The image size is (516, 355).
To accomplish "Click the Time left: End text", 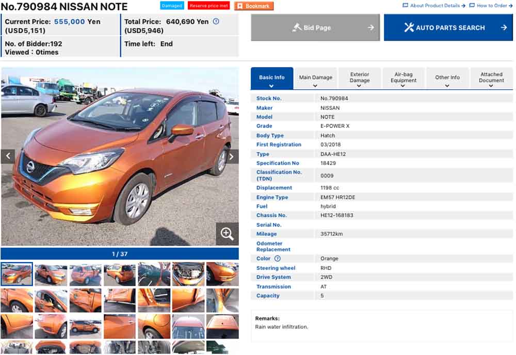I will [x=149, y=44].
